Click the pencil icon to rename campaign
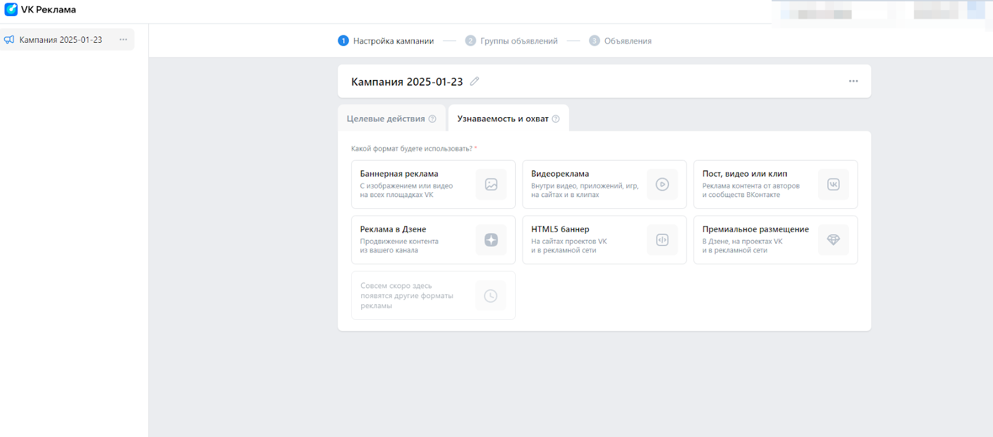The width and height of the screenshot is (993, 437). tap(475, 81)
